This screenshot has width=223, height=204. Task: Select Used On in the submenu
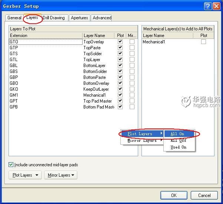pos(178,147)
